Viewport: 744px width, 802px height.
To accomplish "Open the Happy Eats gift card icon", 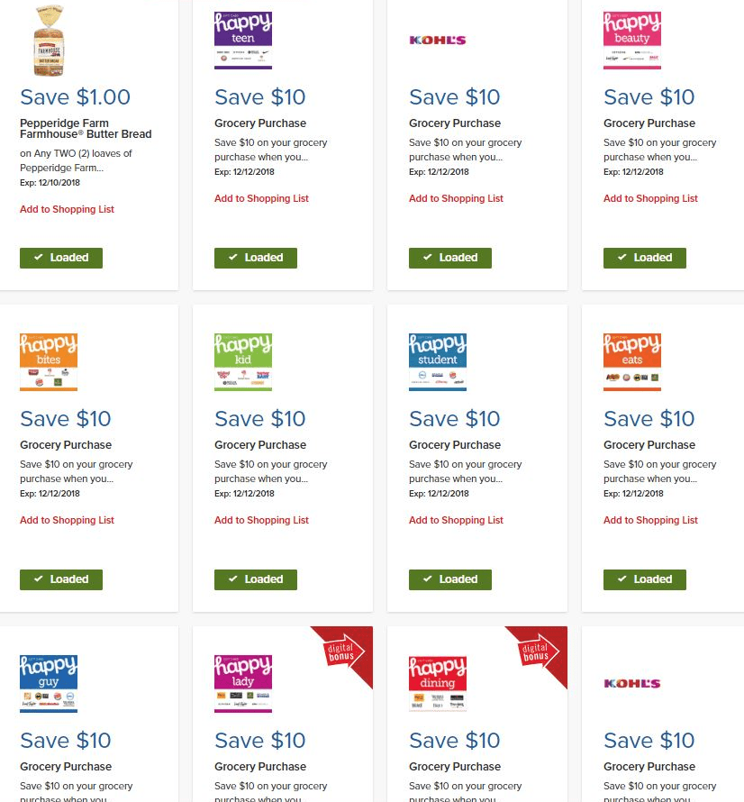I will pyautogui.click(x=632, y=362).
